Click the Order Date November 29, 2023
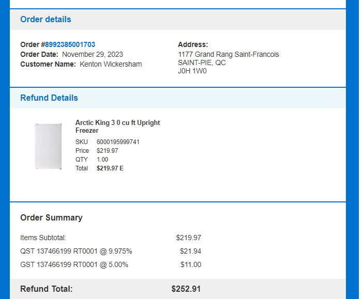The height and width of the screenshot is (299, 363). point(93,54)
